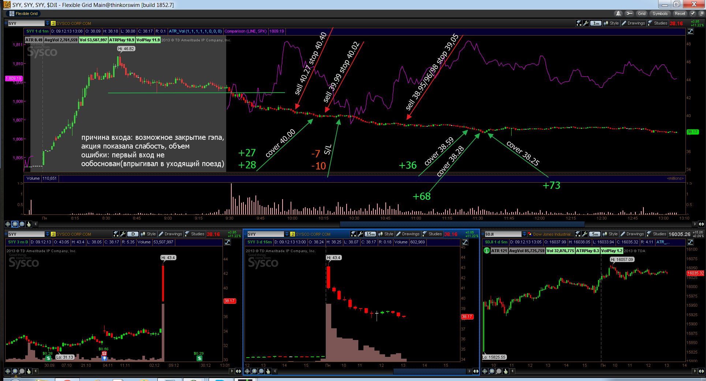
Task: Open the Studies menu on the 1m SYY chart
Action: [x=657, y=23]
